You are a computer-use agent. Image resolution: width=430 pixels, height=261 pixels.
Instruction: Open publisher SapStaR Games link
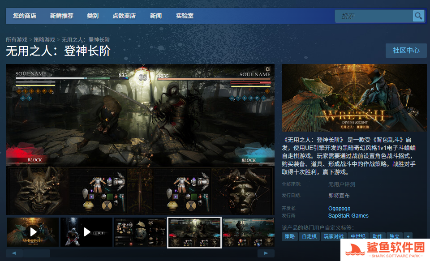click(348, 216)
